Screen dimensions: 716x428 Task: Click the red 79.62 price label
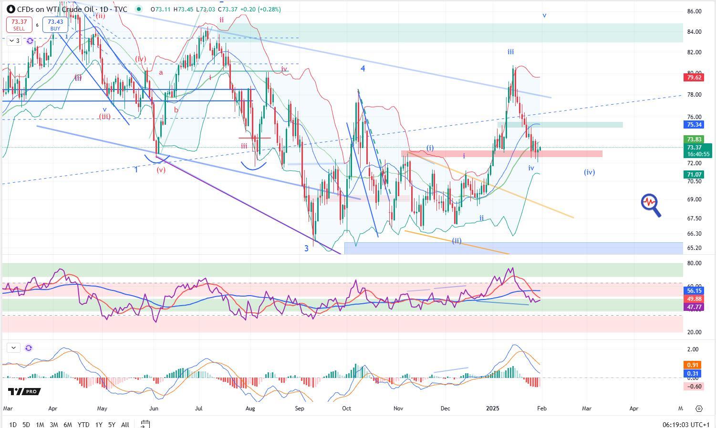click(x=694, y=77)
